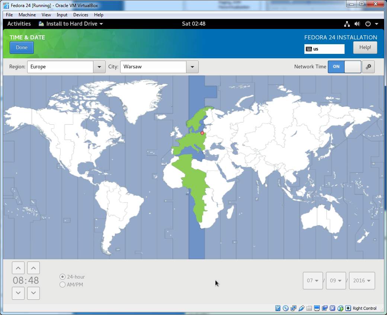Viewport: 387px width, 315px height.
Task: Click the Install to Hard Drive app icon
Action: [x=41, y=24]
